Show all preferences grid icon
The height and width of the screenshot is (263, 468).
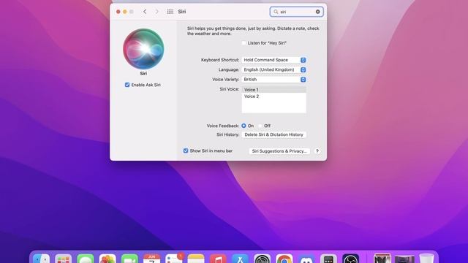[x=170, y=12]
